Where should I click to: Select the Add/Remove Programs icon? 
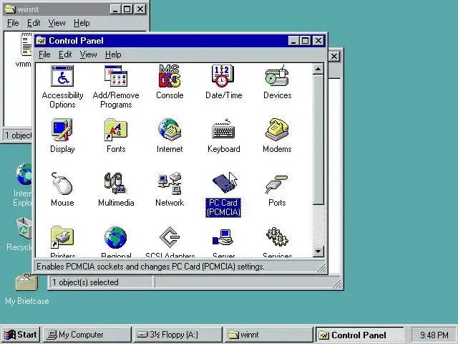pyautogui.click(x=116, y=77)
